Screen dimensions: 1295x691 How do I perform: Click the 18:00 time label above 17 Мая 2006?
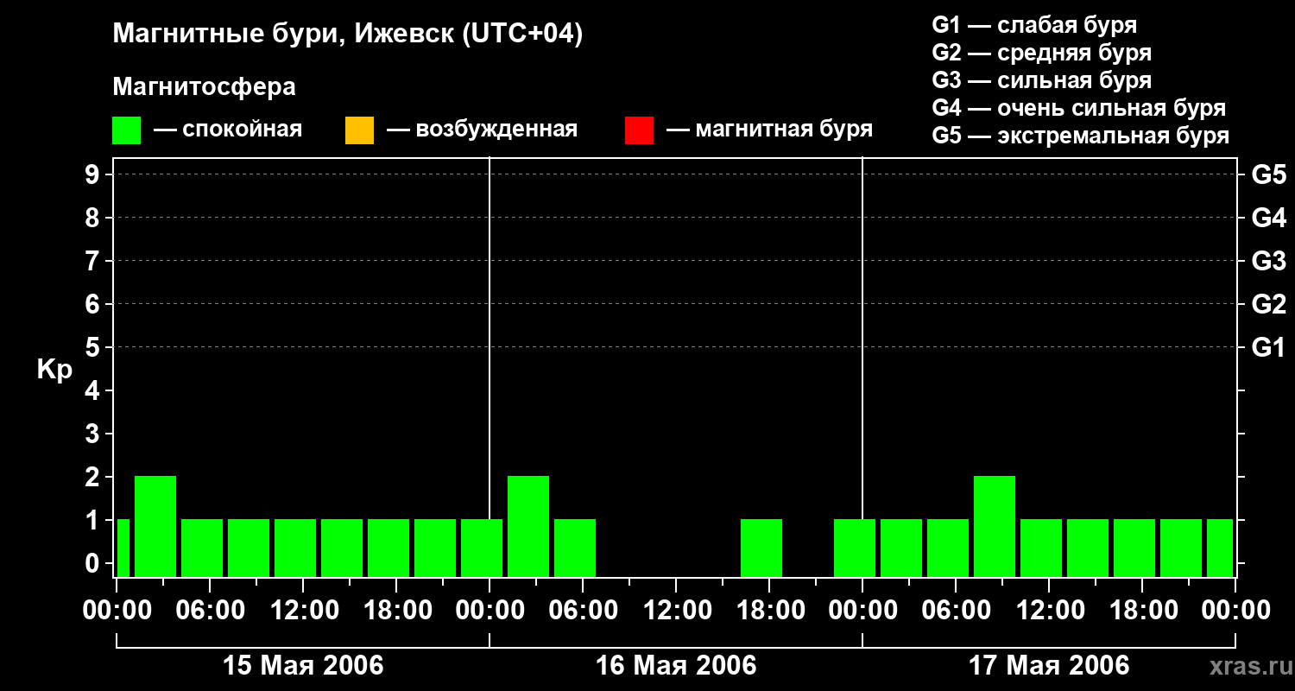coord(1142,611)
